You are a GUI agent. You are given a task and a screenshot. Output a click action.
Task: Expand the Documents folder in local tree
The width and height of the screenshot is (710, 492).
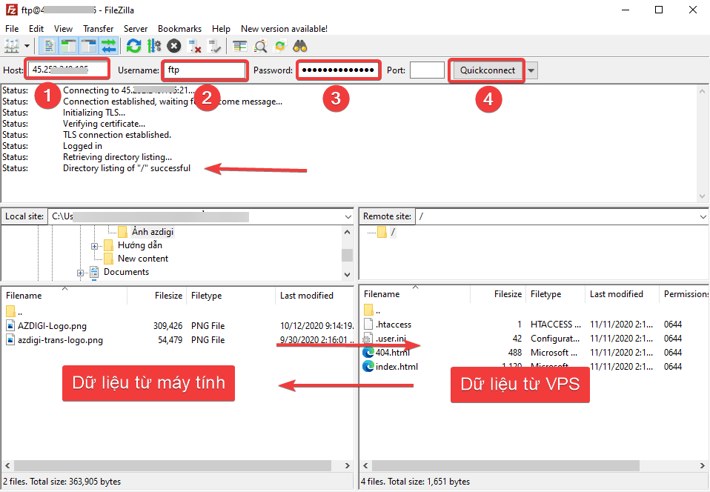82,273
